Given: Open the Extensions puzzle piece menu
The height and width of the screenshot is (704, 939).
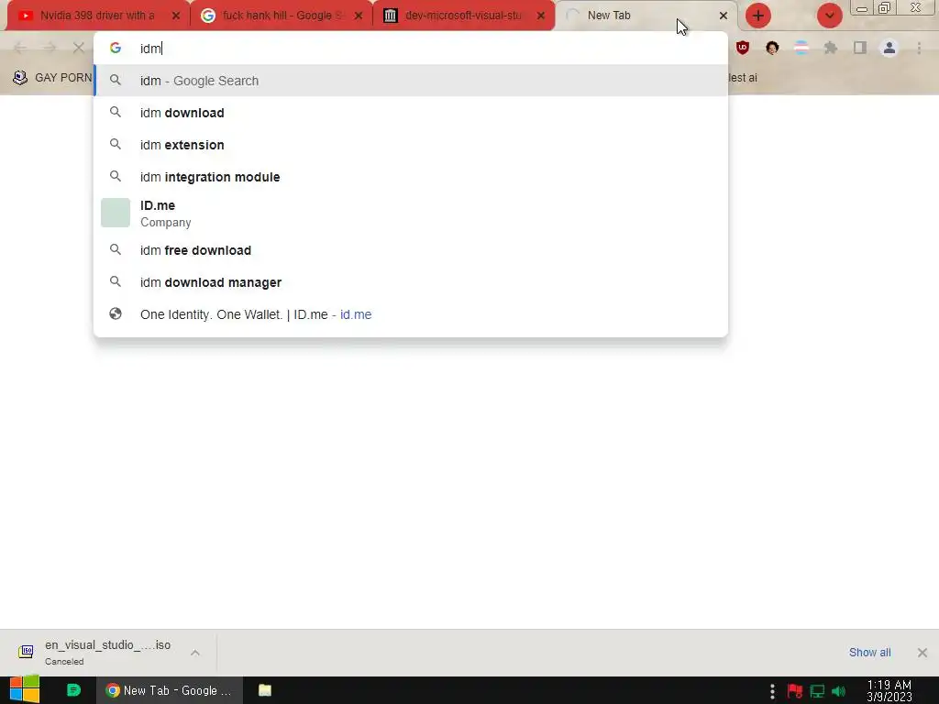Looking at the screenshot, I should [x=831, y=48].
